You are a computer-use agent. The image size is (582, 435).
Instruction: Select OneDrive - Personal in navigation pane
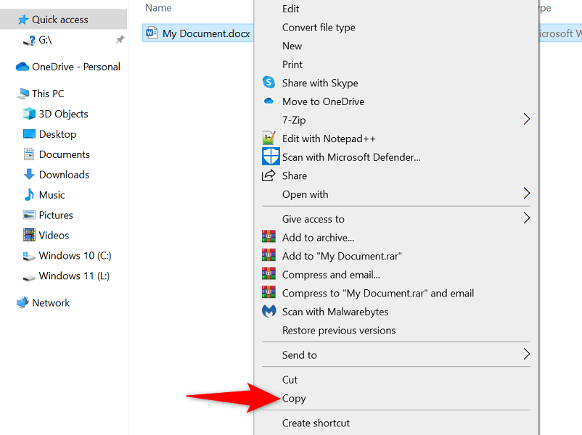75,67
